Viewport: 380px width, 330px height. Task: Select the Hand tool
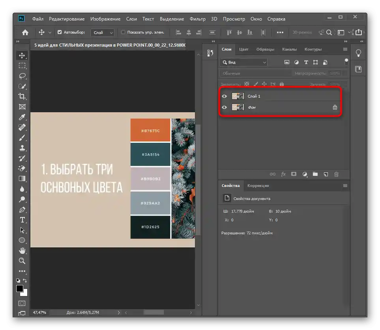22,251
